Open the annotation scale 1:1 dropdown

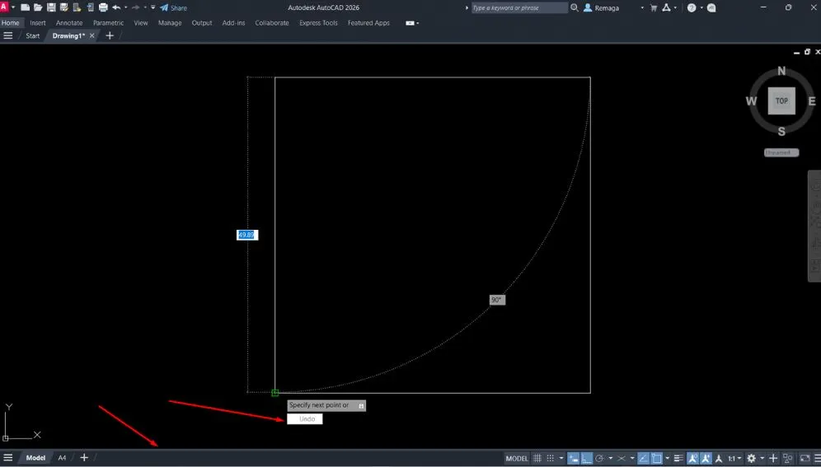pos(734,458)
